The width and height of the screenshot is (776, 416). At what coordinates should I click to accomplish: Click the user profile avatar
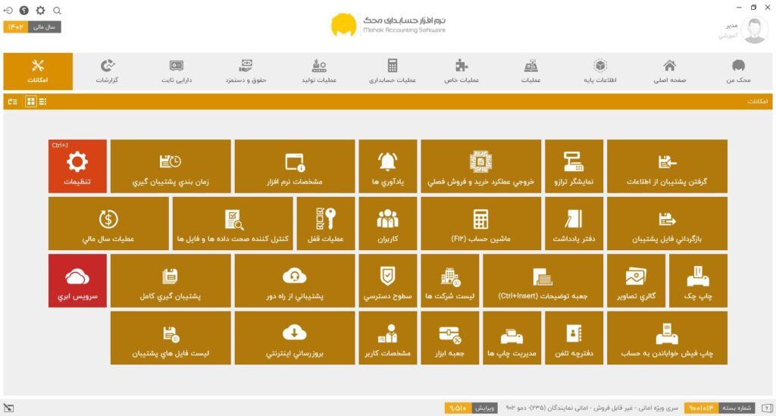coord(754,30)
